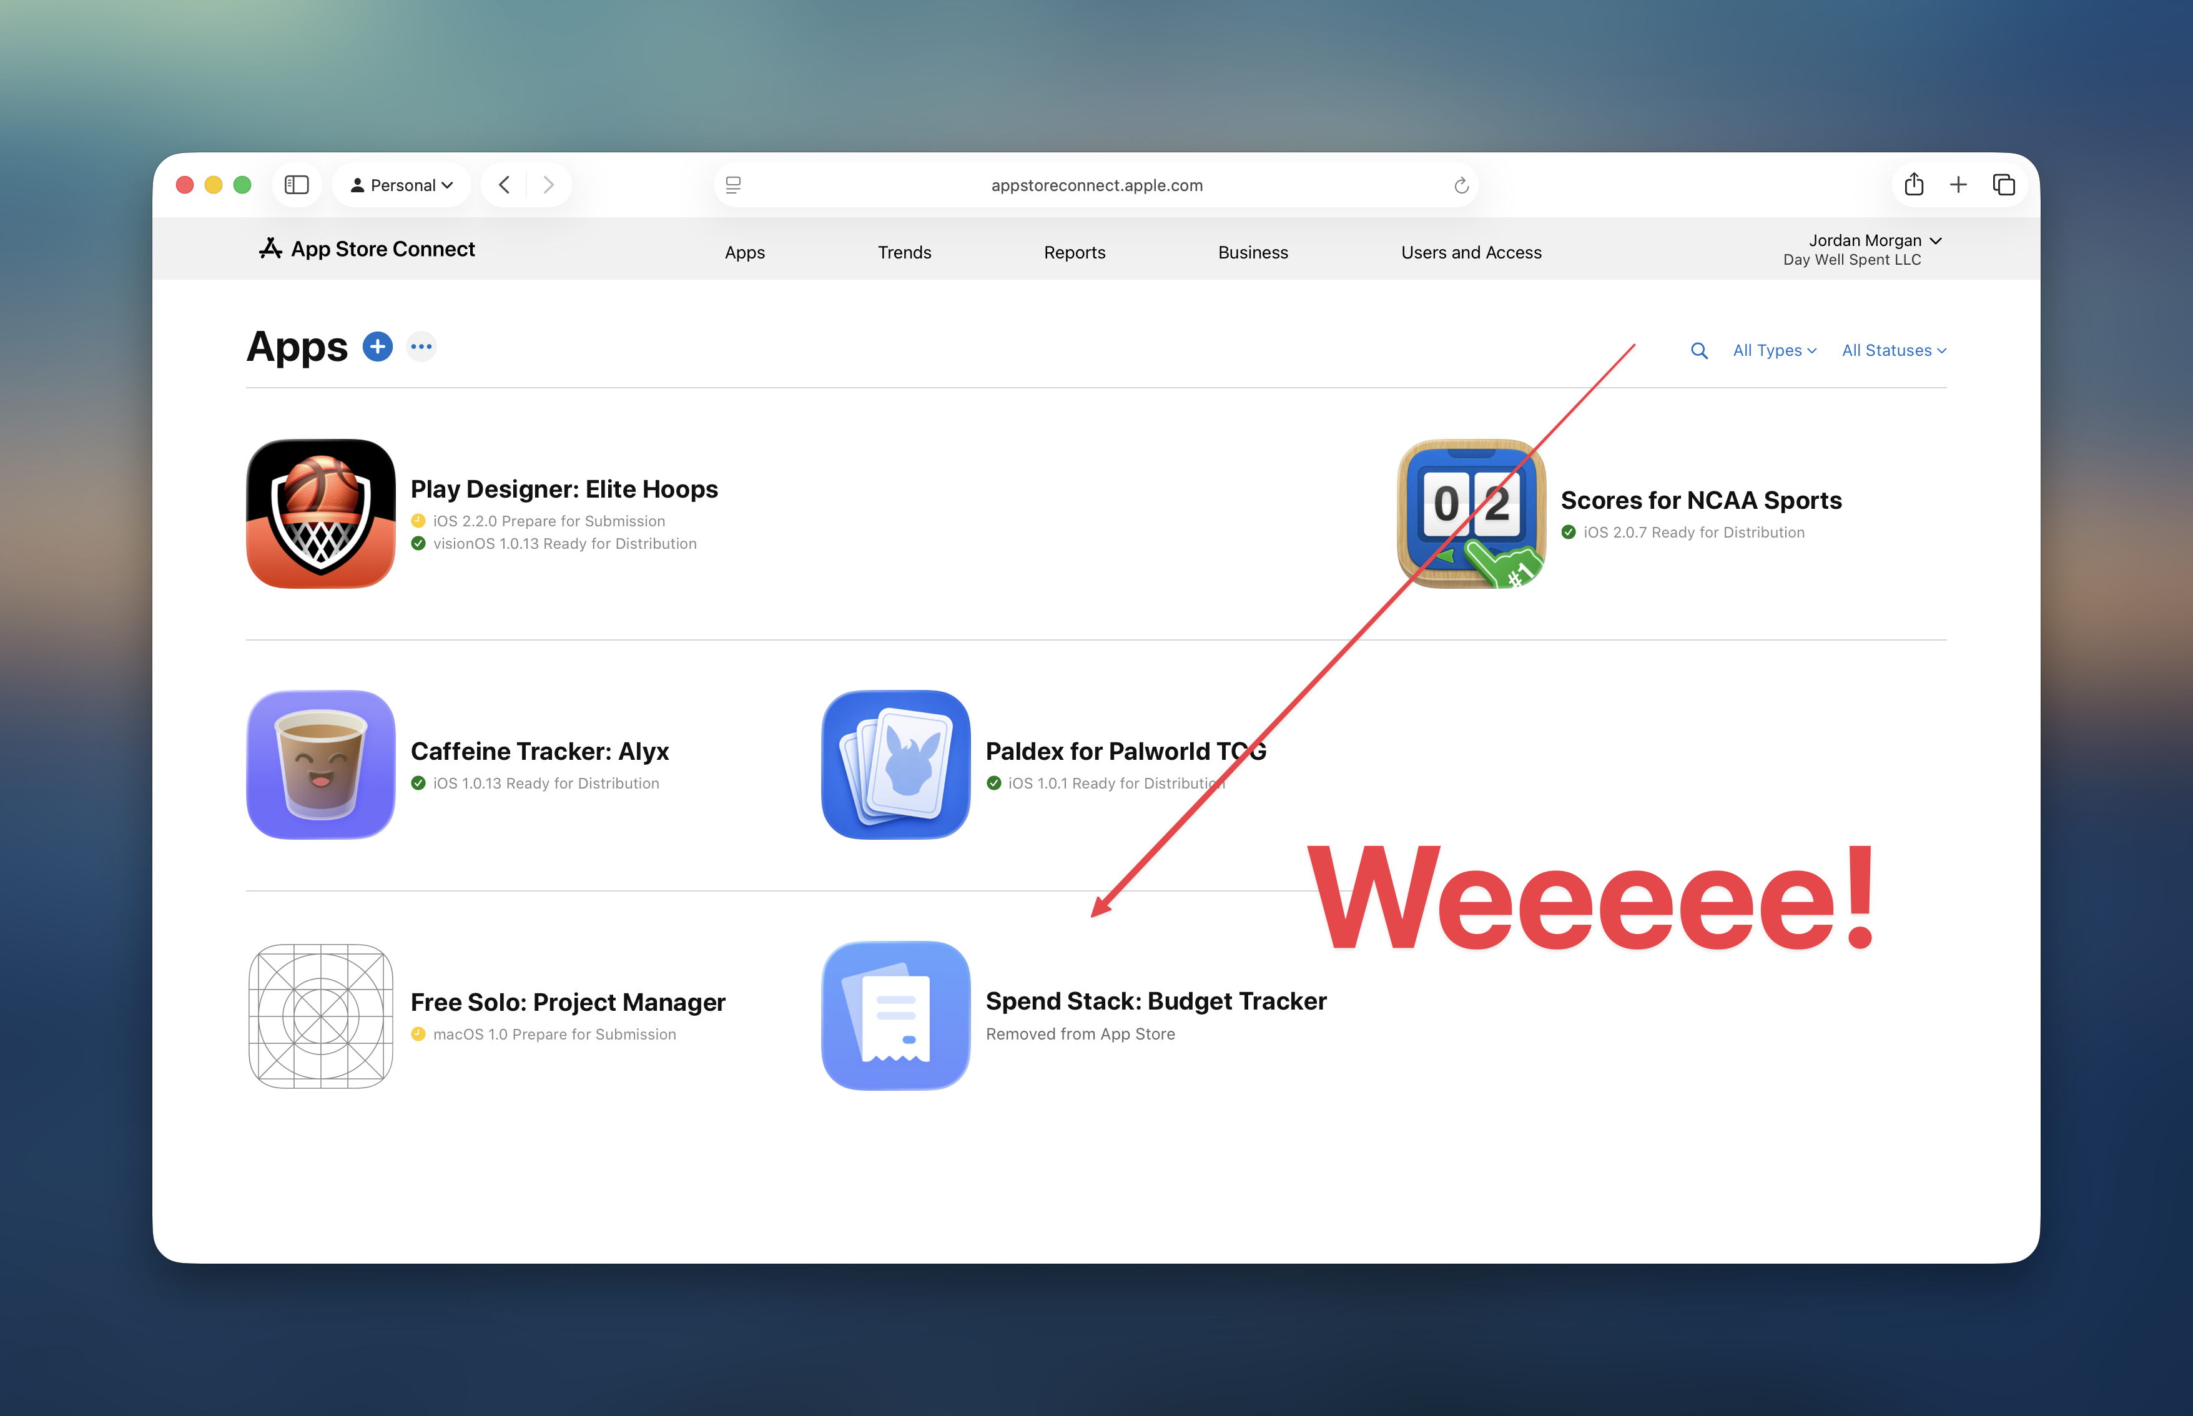Open Paldex for Palworld TCG title link

[1125, 751]
